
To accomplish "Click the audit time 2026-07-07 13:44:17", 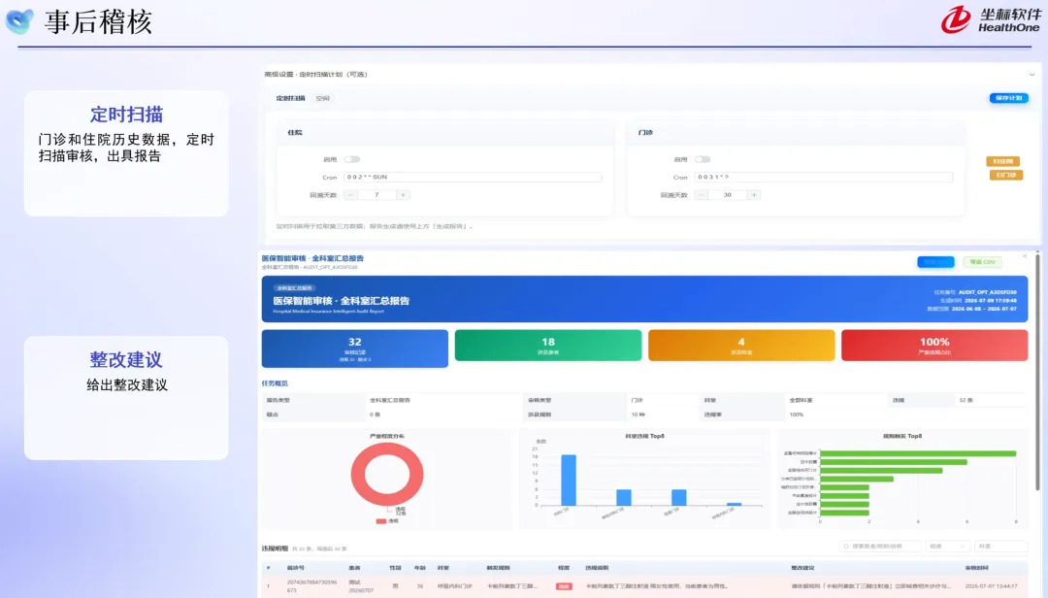I will [x=989, y=586].
